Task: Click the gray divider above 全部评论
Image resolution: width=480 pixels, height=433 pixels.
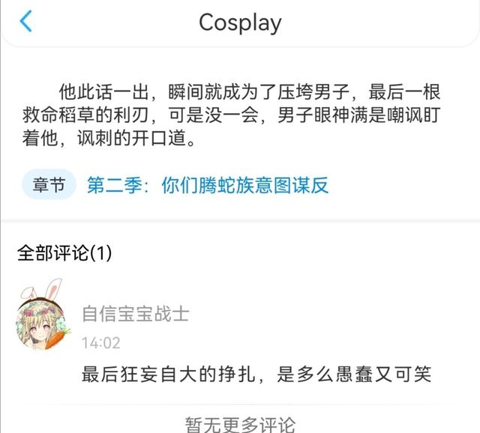Action: pyautogui.click(x=240, y=221)
